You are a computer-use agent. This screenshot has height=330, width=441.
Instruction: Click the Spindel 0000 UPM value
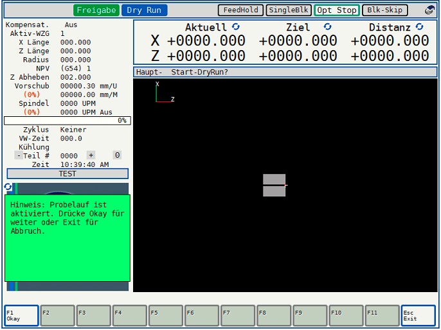pyautogui.click(x=78, y=103)
